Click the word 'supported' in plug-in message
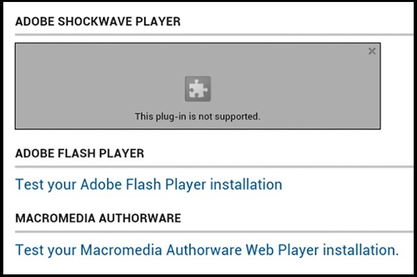Screen dimensions: 417x277 tap(236, 117)
